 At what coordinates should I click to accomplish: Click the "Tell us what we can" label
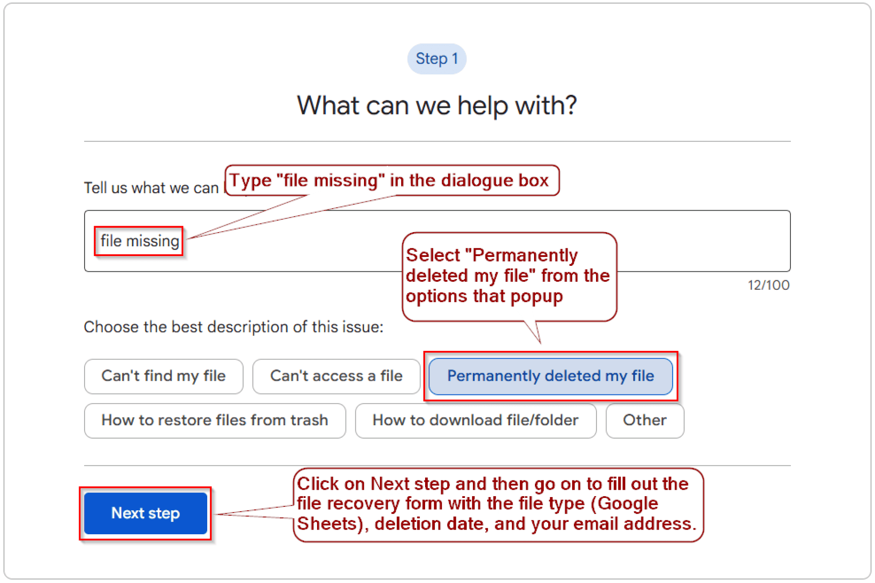151,188
